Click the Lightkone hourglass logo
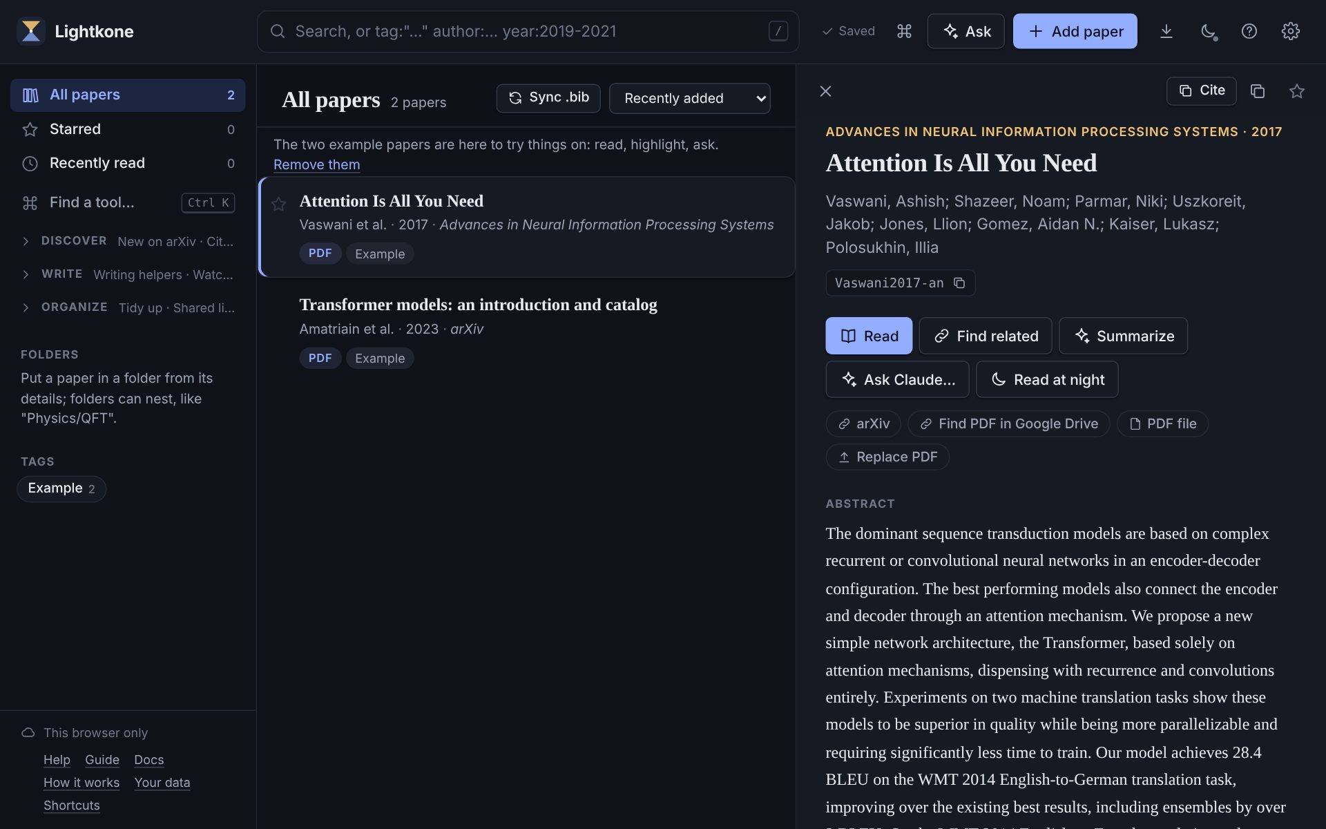This screenshot has width=1326, height=829. [x=31, y=31]
